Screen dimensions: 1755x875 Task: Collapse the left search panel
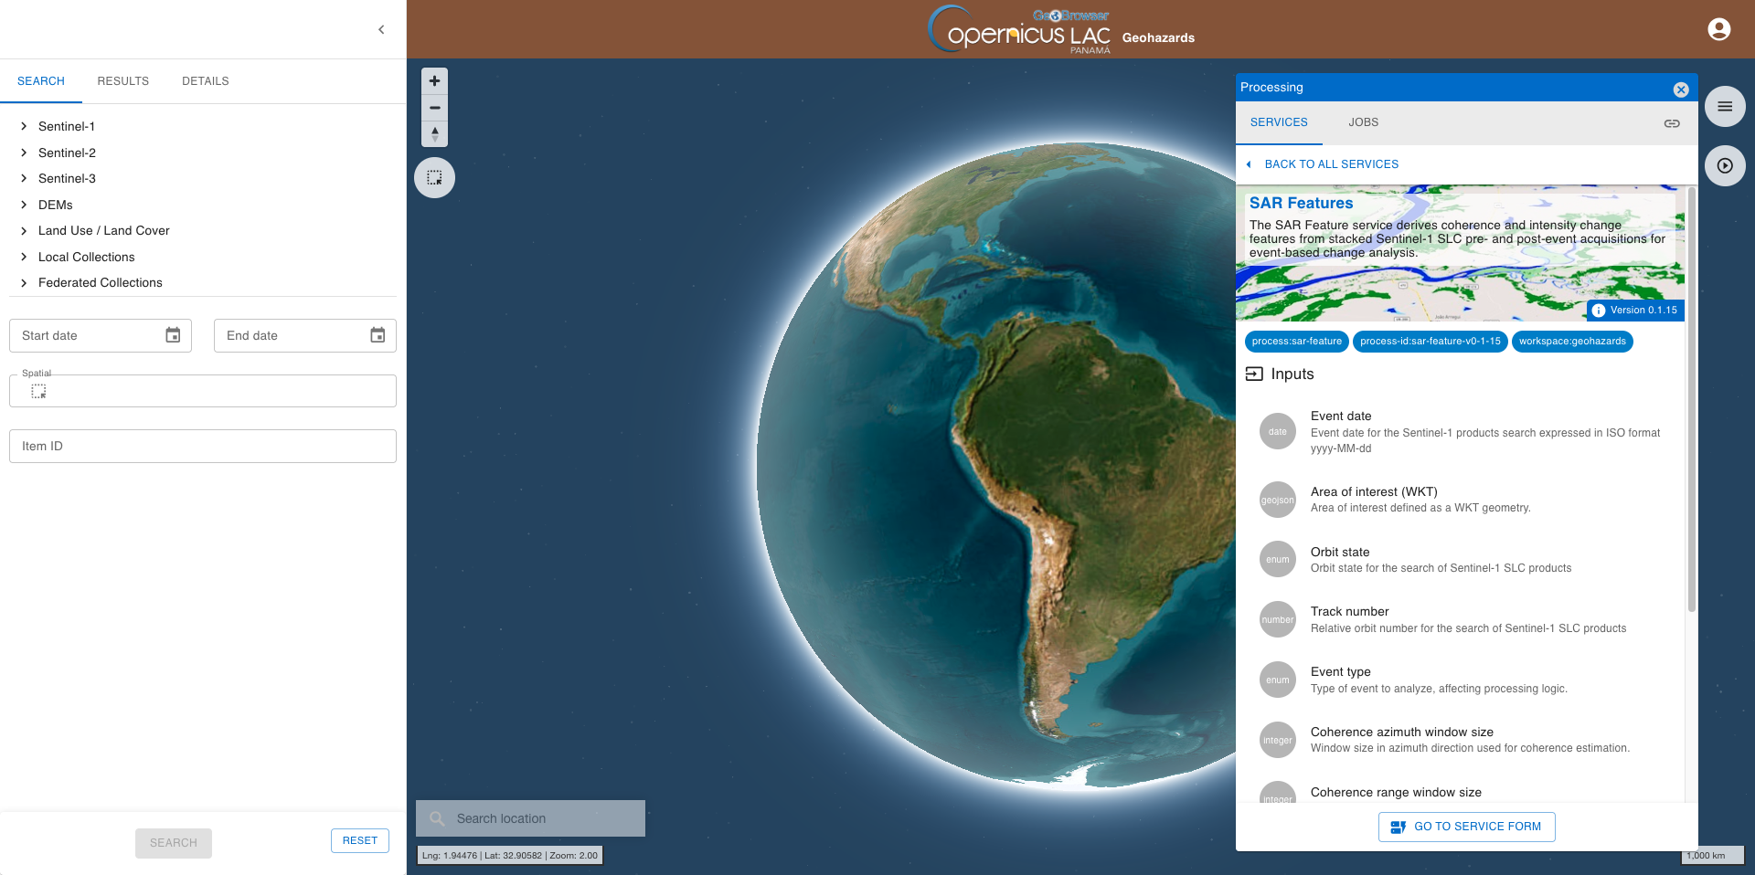click(x=381, y=29)
